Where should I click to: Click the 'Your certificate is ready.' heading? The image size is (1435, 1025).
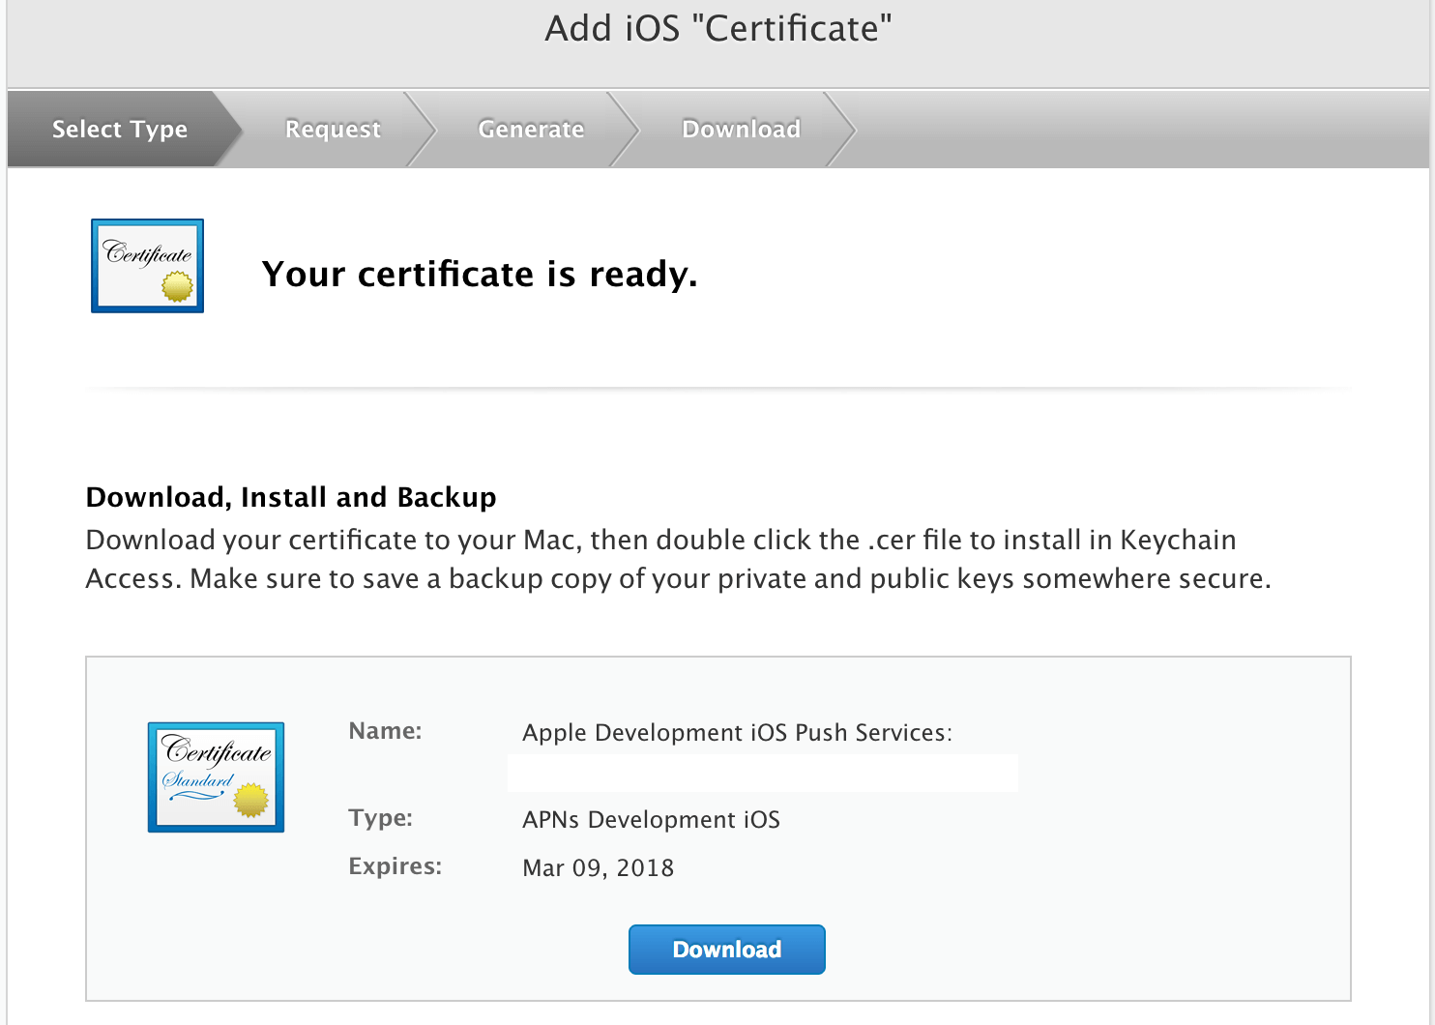(x=480, y=274)
